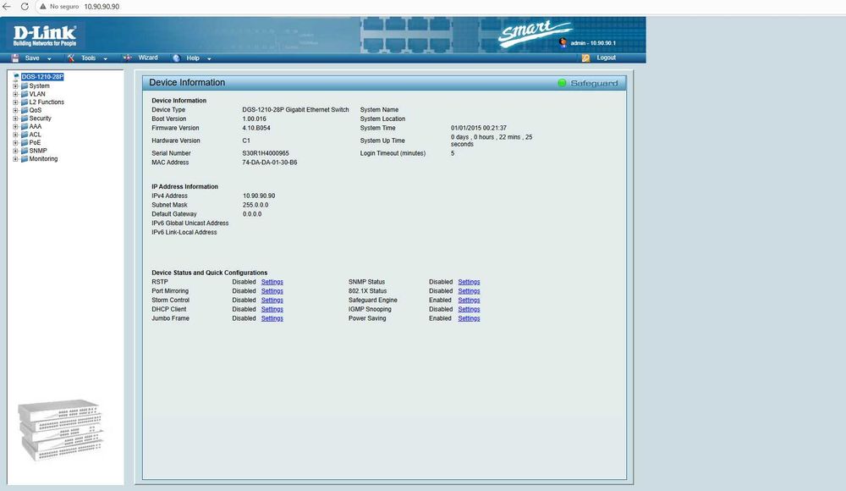The height and width of the screenshot is (491, 846).
Task: Click the Logout key icon
Action: [586, 58]
